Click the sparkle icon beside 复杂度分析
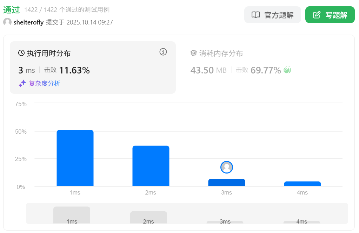Viewport: 359px width, 233px height. (x=22, y=83)
